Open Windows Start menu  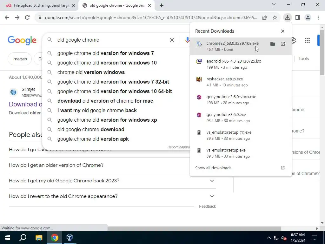coord(8,238)
